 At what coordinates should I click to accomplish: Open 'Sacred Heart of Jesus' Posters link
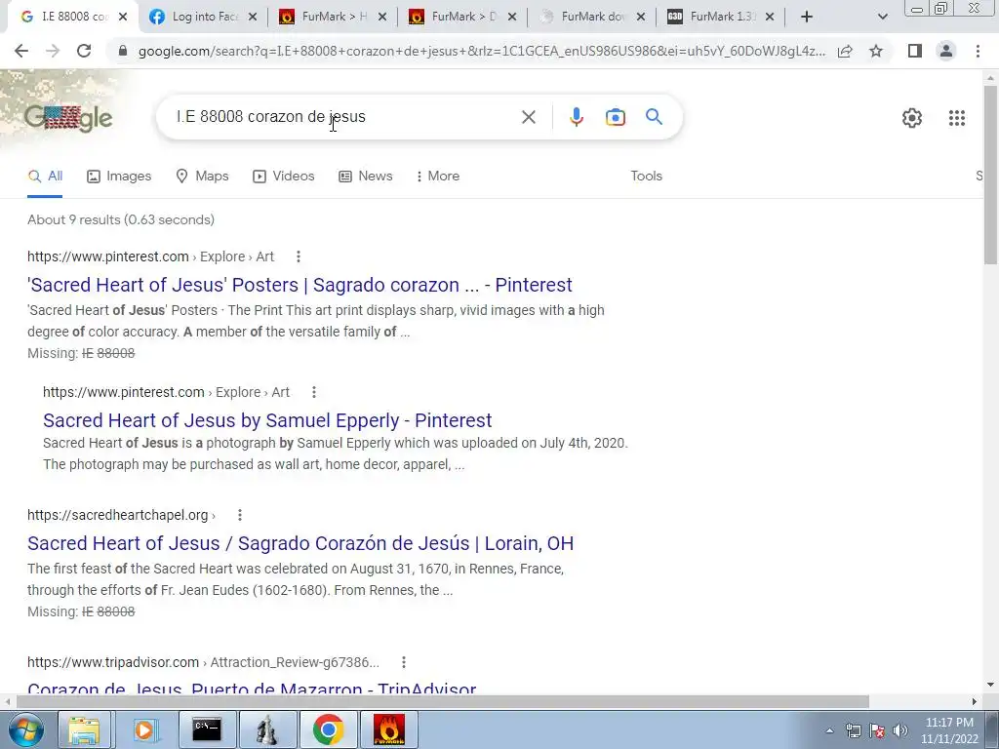pyautogui.click(x=300, y=285)
